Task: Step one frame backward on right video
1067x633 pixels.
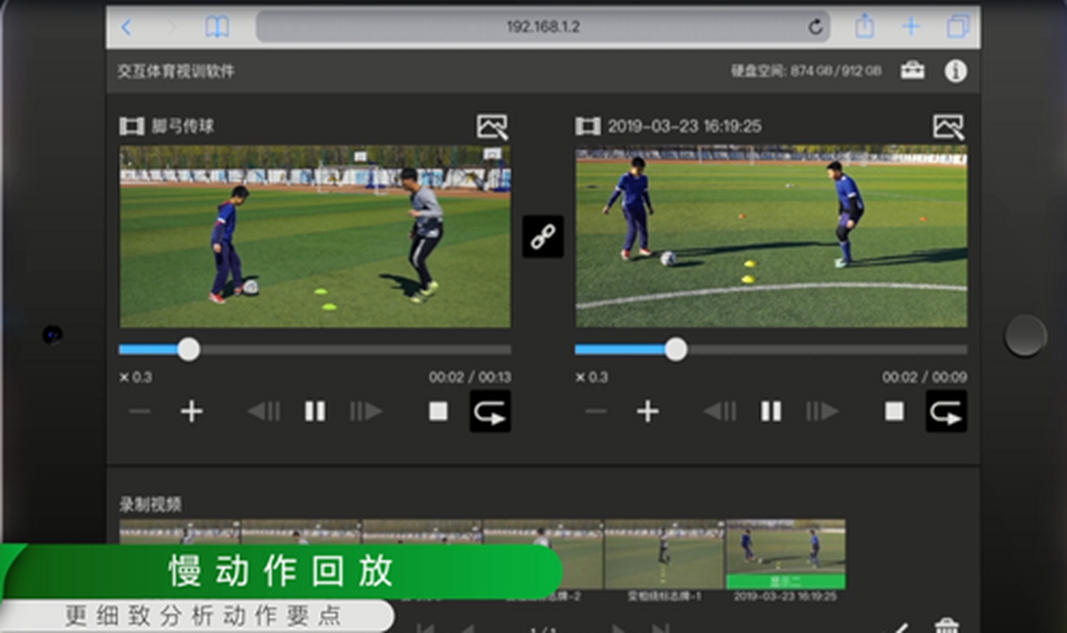Action: (719, 411)
